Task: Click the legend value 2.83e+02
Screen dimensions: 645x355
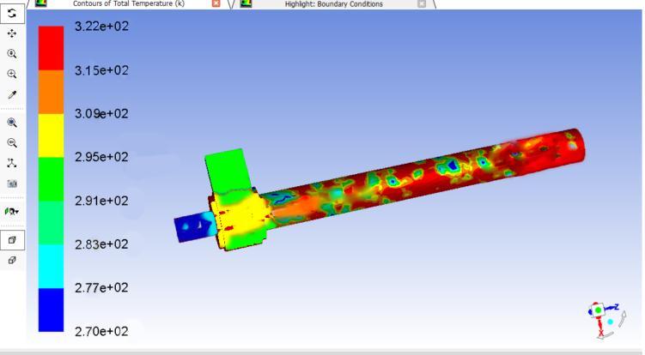Action: click(101, 244)
